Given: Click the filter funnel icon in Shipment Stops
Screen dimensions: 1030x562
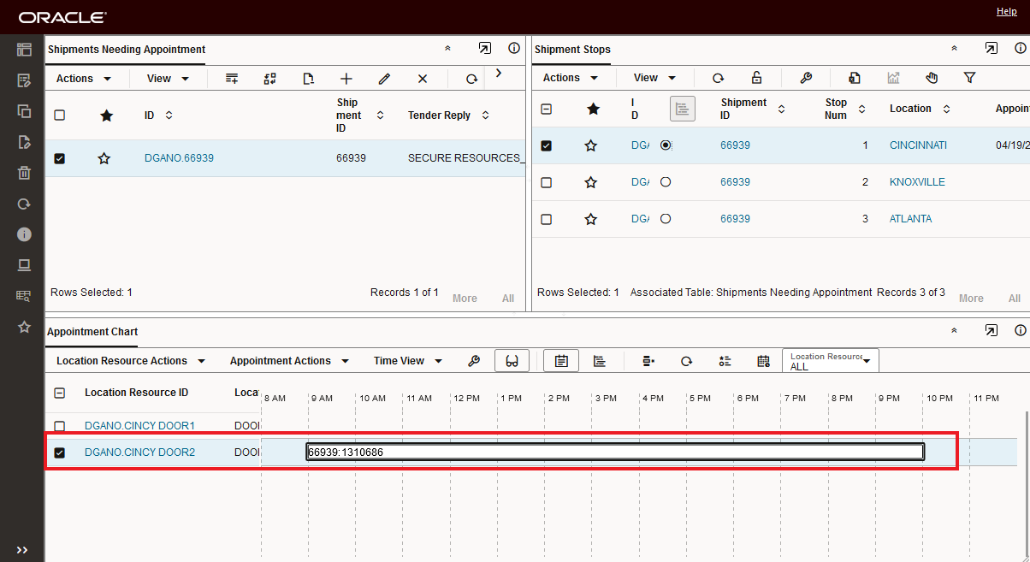Looking at the screenshot, I should pyautogui.click(x=969, y=78).
